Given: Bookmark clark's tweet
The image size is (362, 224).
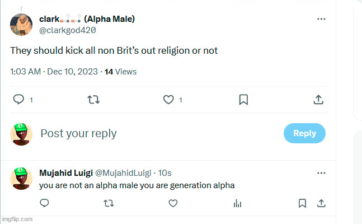Looking at the screenshot, I should [243, 100].
